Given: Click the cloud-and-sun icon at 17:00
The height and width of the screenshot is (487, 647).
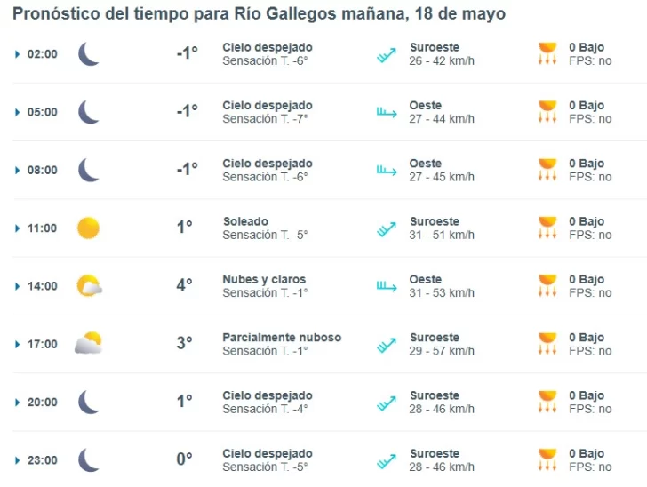Looking at the screenshot, I should point(89,344).
